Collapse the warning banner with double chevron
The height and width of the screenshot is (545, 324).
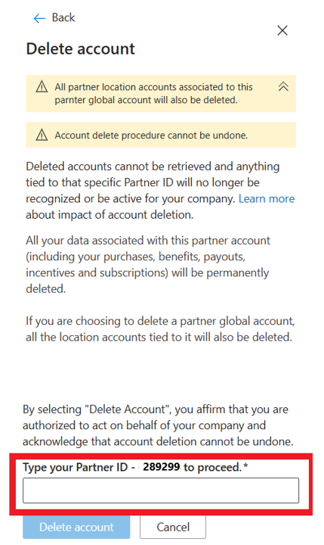click(283, 86)
